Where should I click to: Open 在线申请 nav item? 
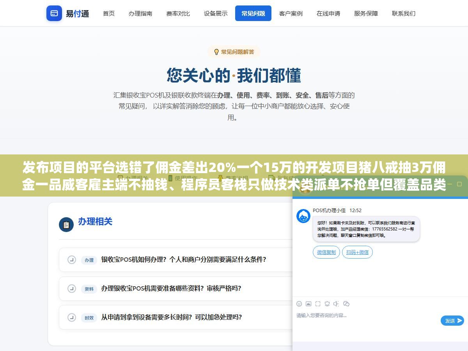click(x=328, y=13)
